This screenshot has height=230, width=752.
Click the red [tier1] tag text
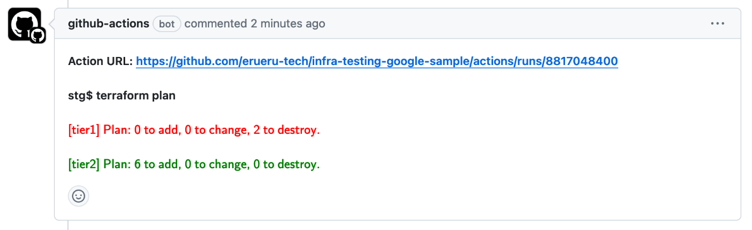tap(84, 130)
